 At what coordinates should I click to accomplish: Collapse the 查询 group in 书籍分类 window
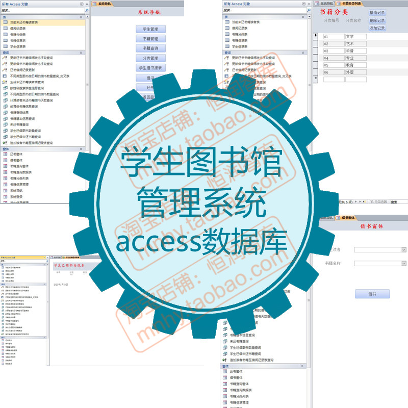303,53
